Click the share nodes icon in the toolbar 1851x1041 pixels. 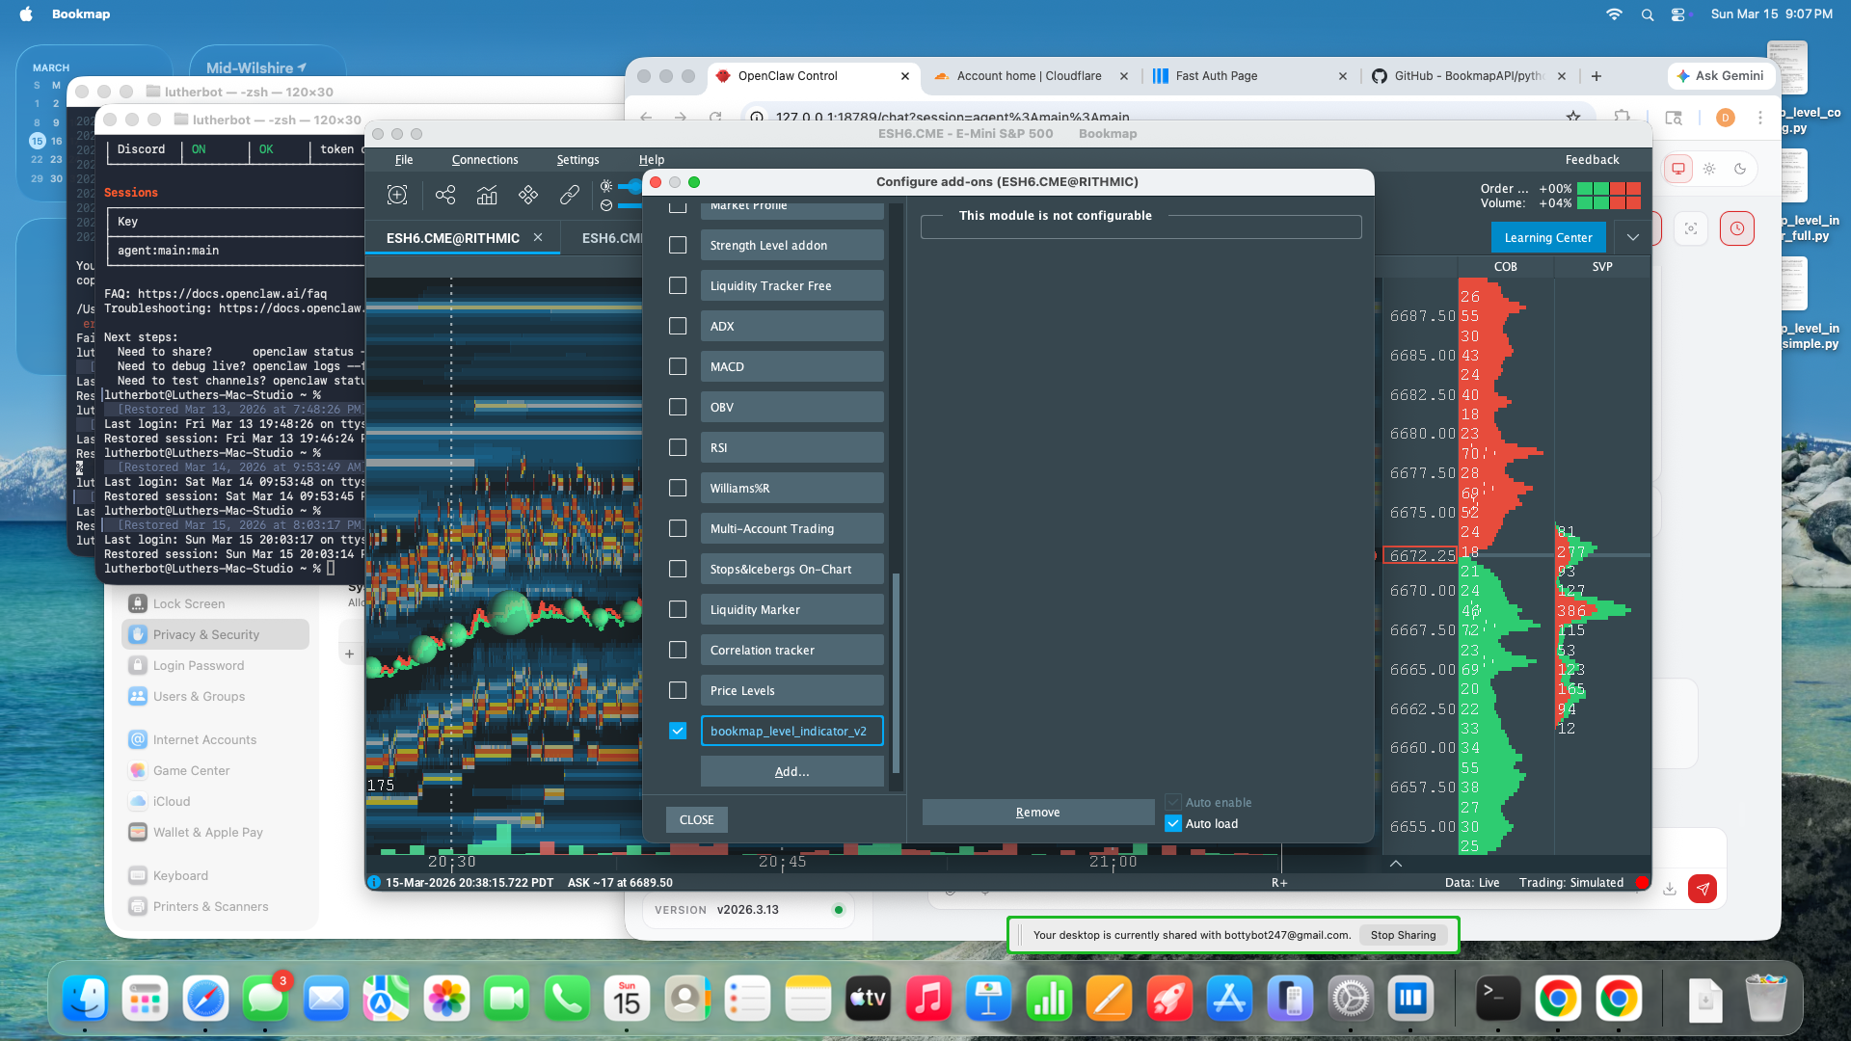pyautogui.click(x=444, y=195)
